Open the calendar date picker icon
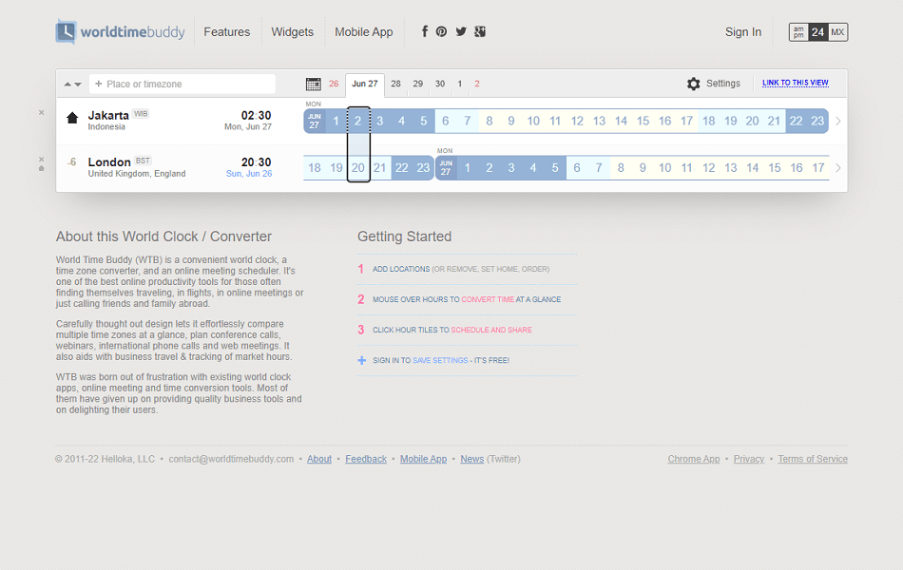The image size is (903, 570). click(314, 84)
